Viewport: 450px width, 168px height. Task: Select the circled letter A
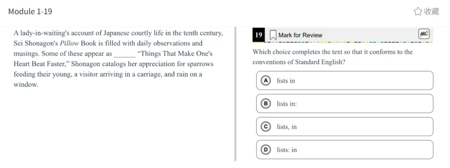(266, 81)
